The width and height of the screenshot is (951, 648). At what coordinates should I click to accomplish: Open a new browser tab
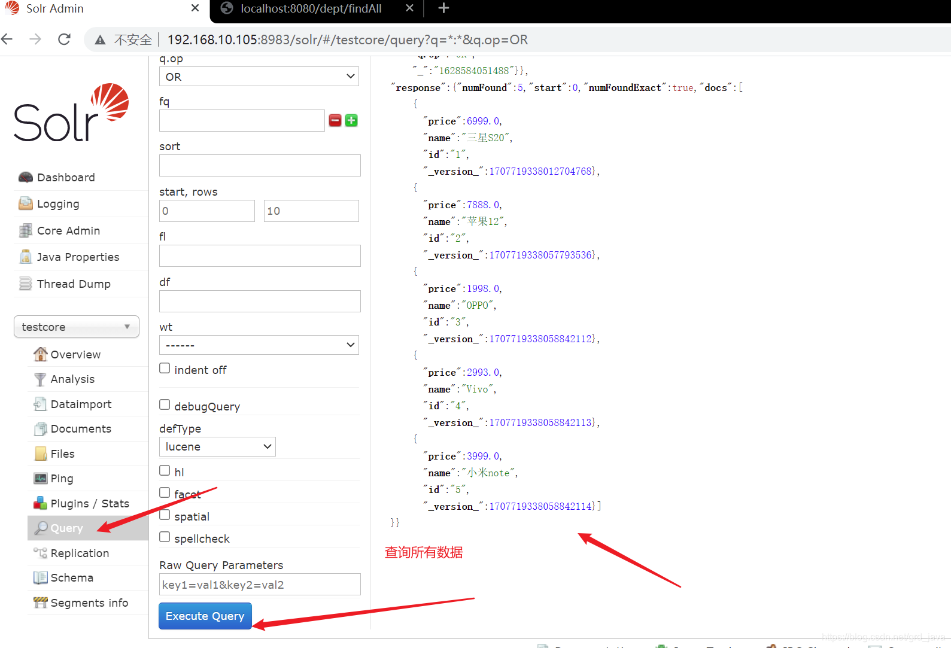(443, 8)
